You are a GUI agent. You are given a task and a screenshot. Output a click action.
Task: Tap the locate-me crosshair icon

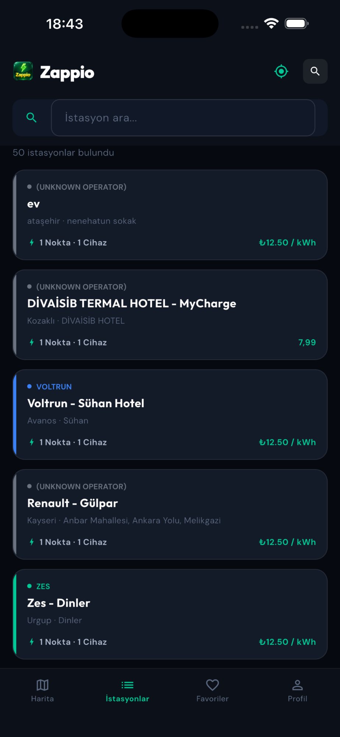(281, 71)
